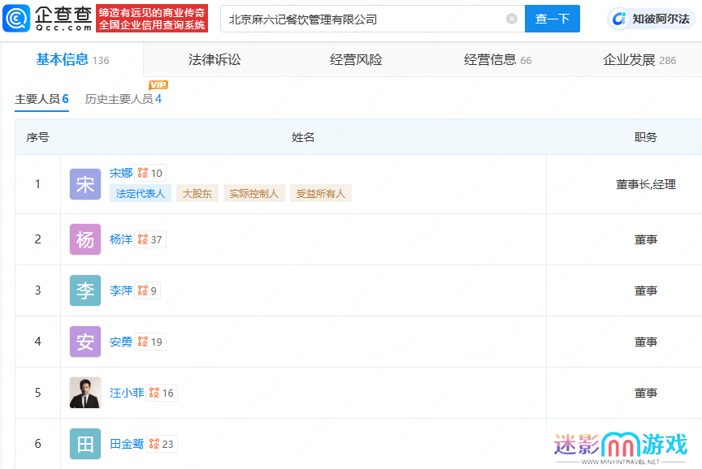Click 董事 cell in 李萍's row
702x469 pixels.
(646, 290)
